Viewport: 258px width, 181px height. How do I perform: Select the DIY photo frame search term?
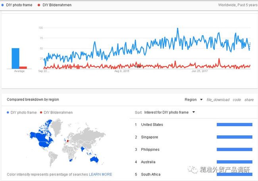pyautogui.click(x=19, y=5)
